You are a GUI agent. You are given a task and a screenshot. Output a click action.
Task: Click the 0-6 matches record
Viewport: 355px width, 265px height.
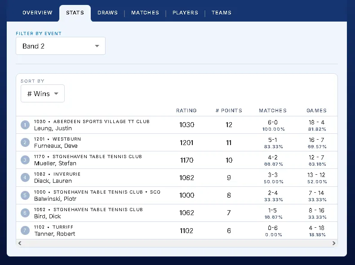pyautogui.click(x=273, y=228)
